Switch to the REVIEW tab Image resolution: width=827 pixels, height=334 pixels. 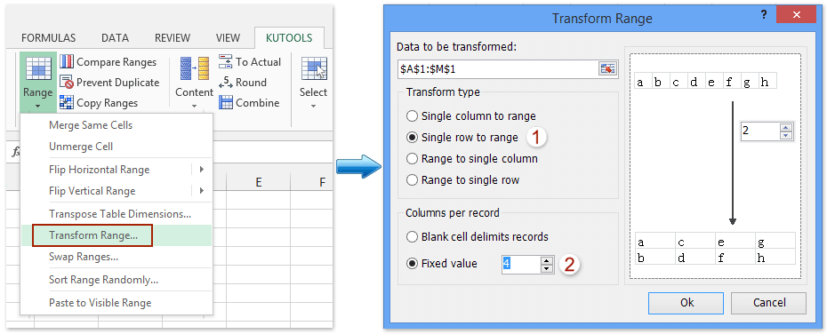coord(173,38)
